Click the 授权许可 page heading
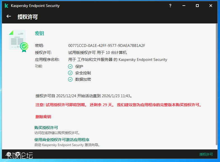This screenshot has height=162, width=220. pyautogui.click(x=28, y=17)
